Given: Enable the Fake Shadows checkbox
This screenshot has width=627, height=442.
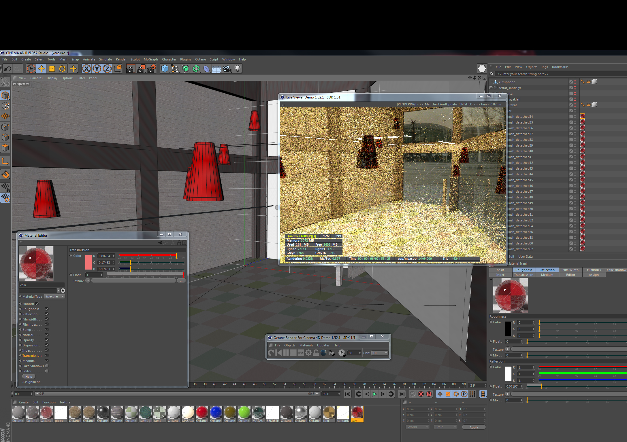Looking at the screenshot, I should 47,366.
